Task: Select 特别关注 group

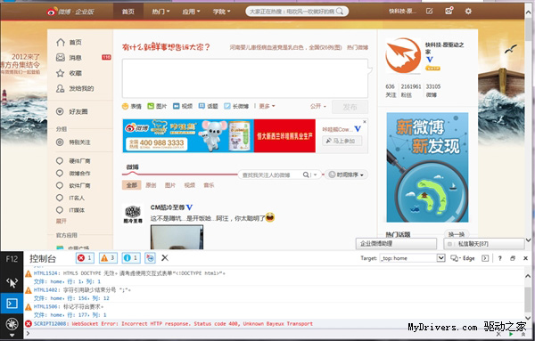Action: point(73,142)
